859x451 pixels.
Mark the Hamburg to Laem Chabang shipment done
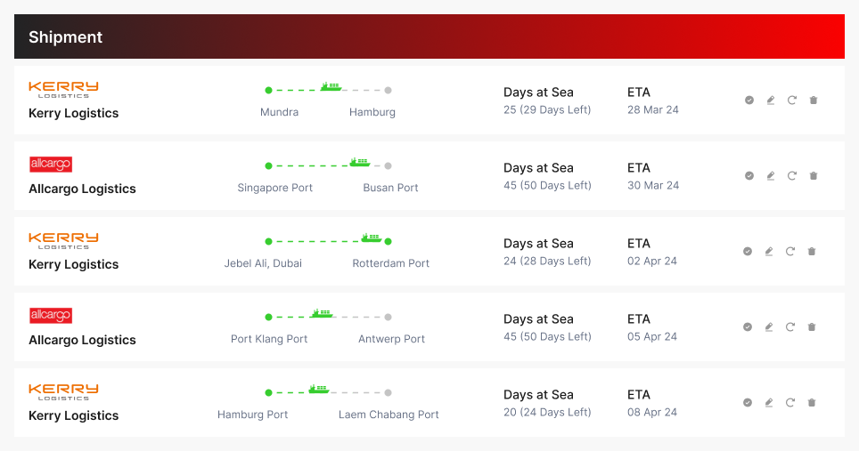[x=748, y=403]
